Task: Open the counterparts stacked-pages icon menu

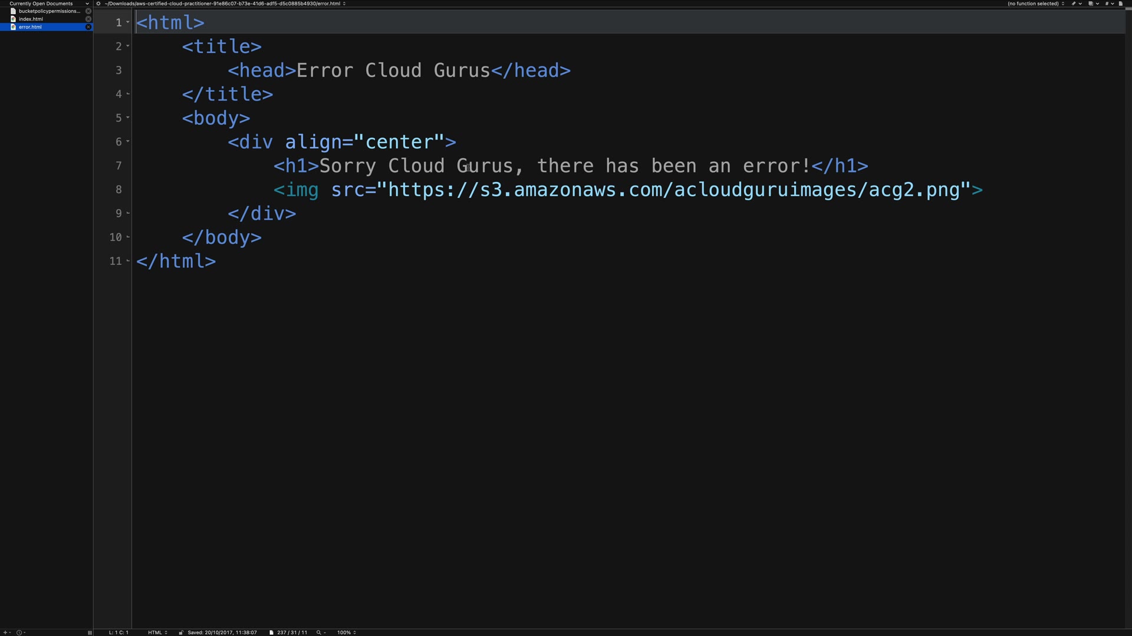Action: [1091, 4]
